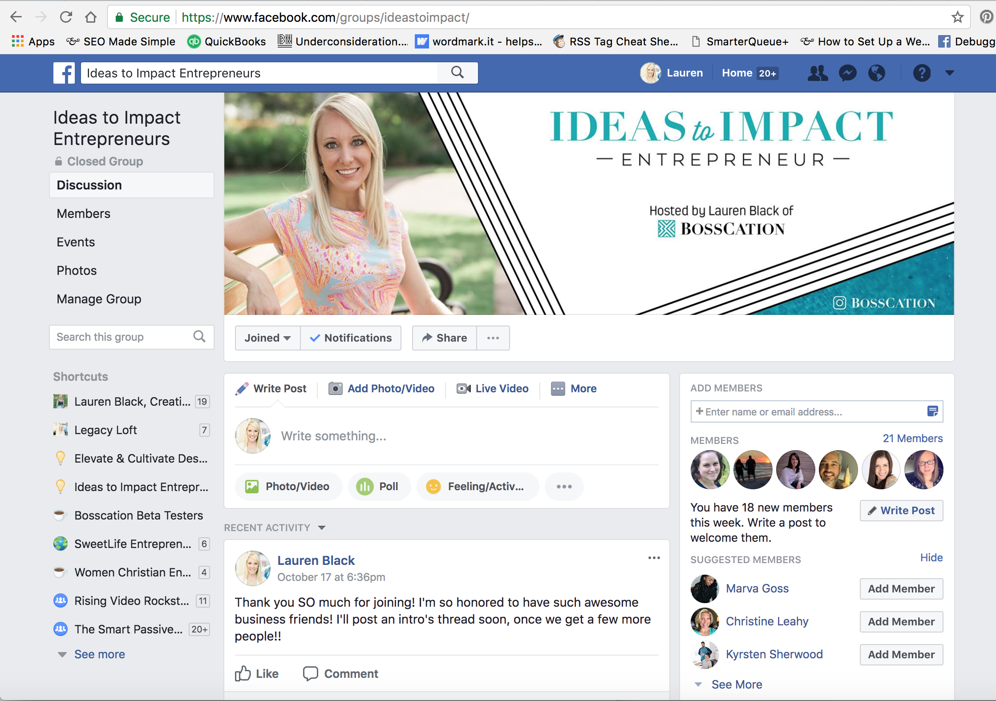The height and width of the screenshot is (701, 996).
Task: Open the Quick Help question mark icon
Action: pos(922,73)
